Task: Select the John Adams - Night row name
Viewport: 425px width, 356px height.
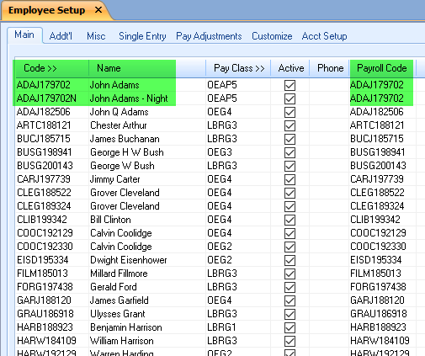Action: 129,98
